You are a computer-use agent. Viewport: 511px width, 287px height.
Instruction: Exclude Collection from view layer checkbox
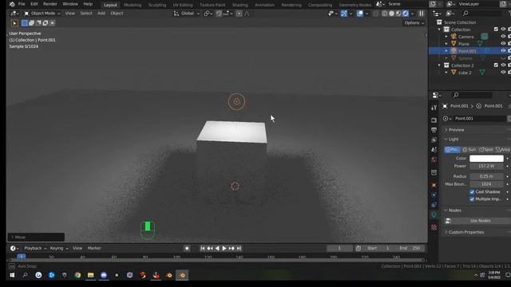(x=496, y=29)
